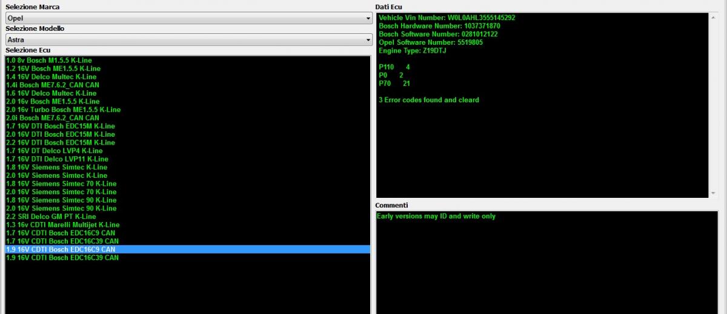Click the Bosch Software Number line
Viewport: 727px width, 314px height.
point(438,34)
